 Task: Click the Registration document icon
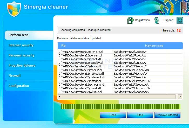[130, 20]
